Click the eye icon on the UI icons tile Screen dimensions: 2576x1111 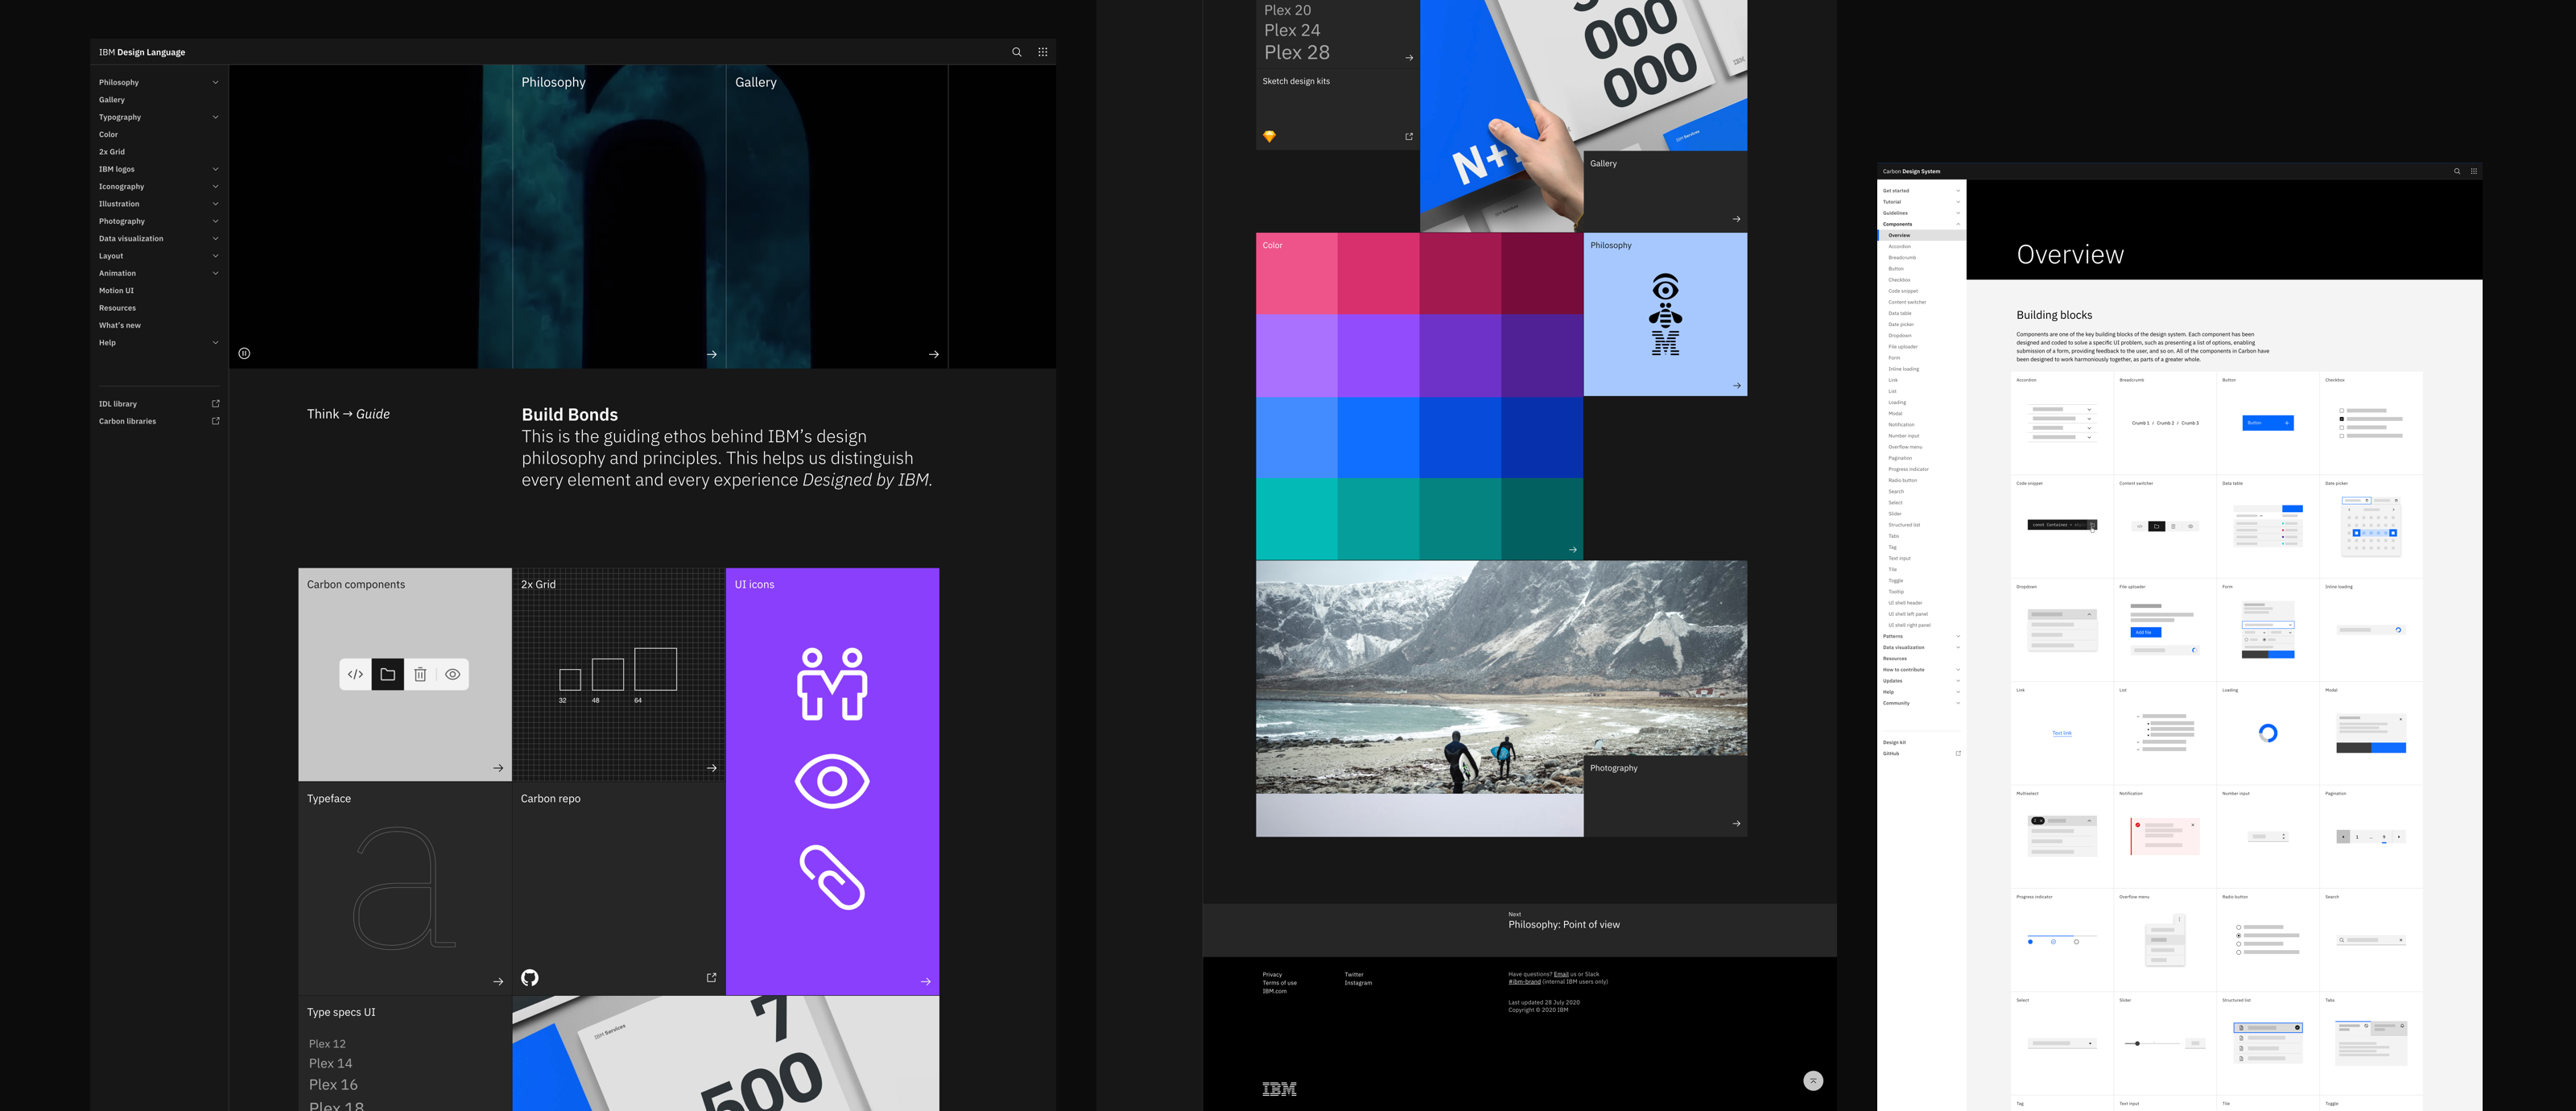pyautogui.click(x=832, y=781)
